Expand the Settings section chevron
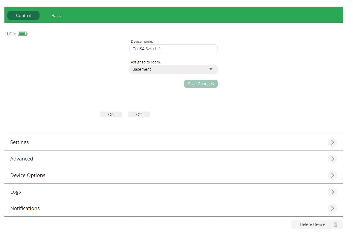Screen dimensions: 353x236 pos(332,142)
